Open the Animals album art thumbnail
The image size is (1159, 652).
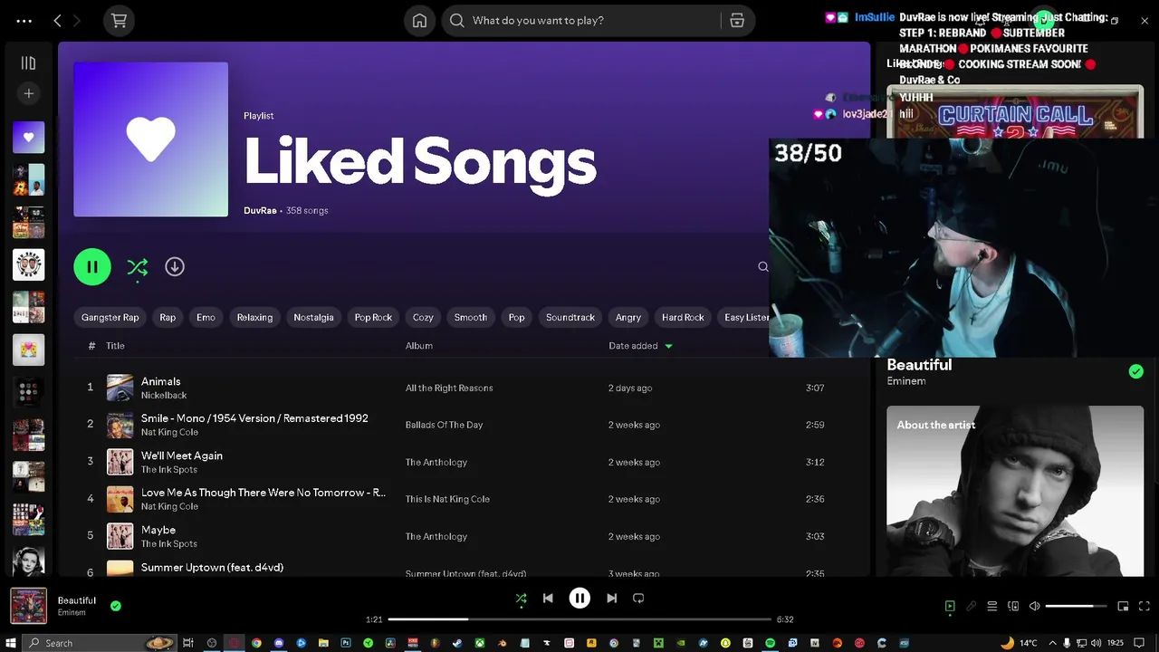coord(120,388)
